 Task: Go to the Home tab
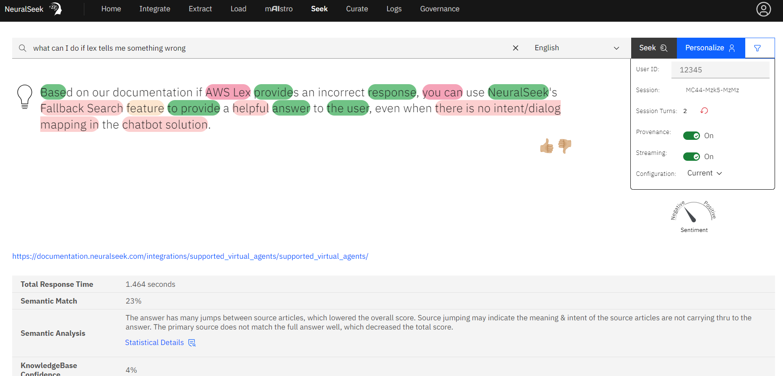[x=111, y=9]
